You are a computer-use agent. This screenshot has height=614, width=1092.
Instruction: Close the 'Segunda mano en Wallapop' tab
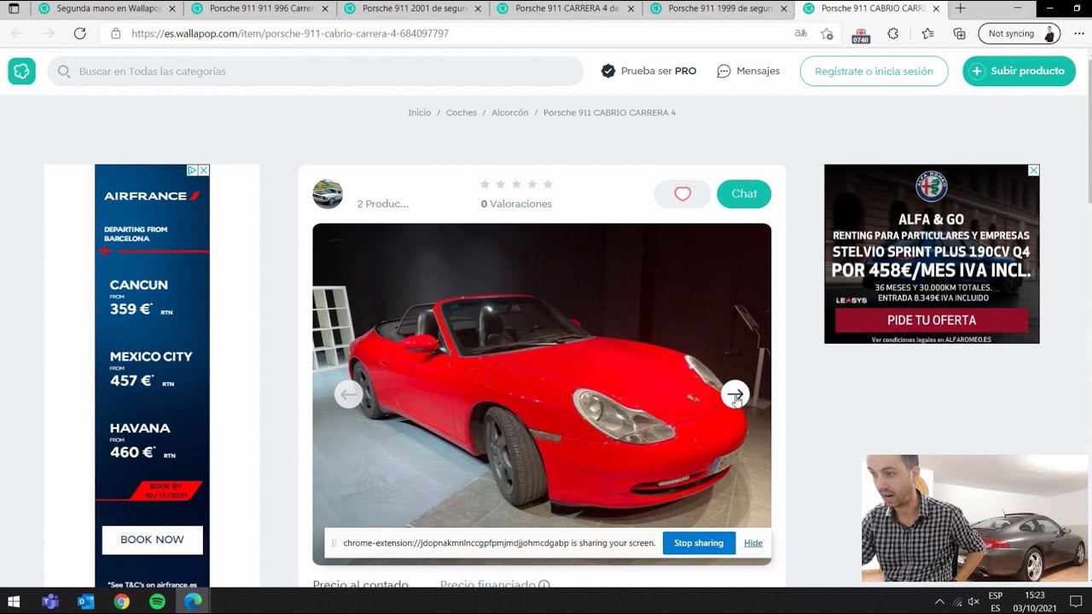pyautogui.click(x=172, y=9)
